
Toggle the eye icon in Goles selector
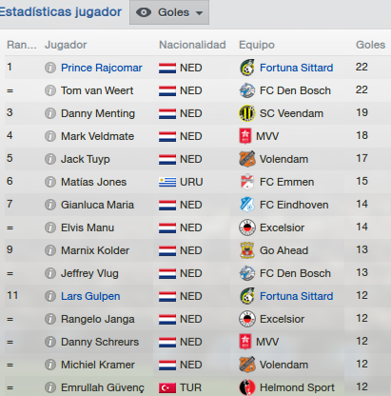click(144, 12)
